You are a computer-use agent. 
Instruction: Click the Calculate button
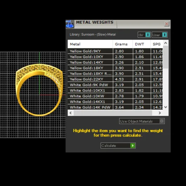click(118, 146)
